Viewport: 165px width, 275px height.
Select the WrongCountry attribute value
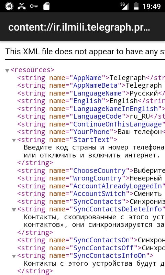click(x=98, y=178)
